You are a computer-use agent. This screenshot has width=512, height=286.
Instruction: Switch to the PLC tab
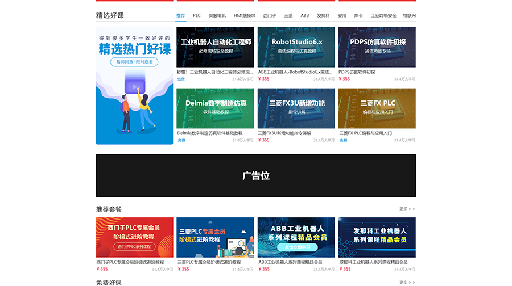point(196,16)
